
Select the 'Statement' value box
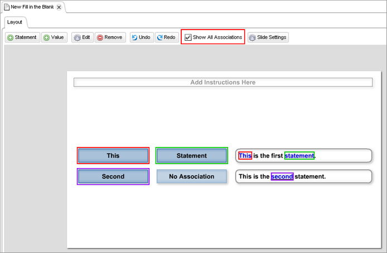tap(191, 156)
